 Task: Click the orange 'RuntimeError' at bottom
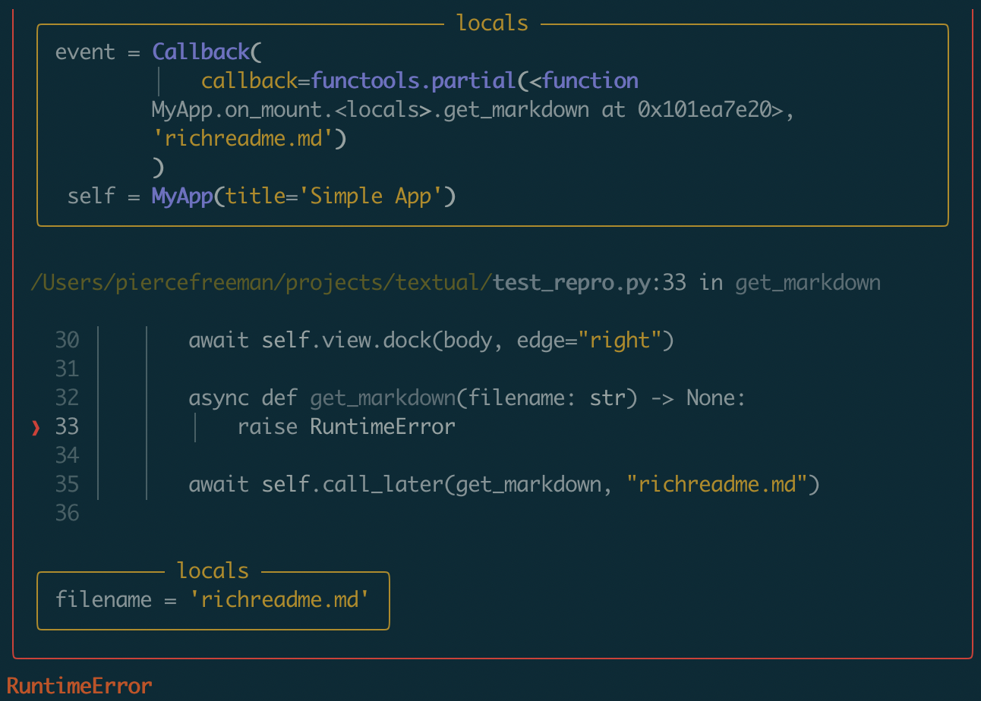click(80, 687)
